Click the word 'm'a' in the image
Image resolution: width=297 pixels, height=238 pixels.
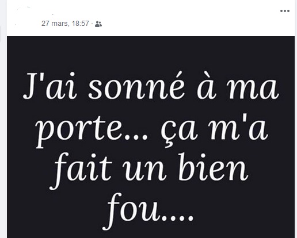(238, 127)
